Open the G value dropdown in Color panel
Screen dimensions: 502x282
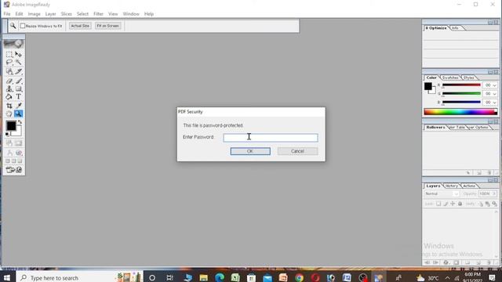click(x=495, y=94)
